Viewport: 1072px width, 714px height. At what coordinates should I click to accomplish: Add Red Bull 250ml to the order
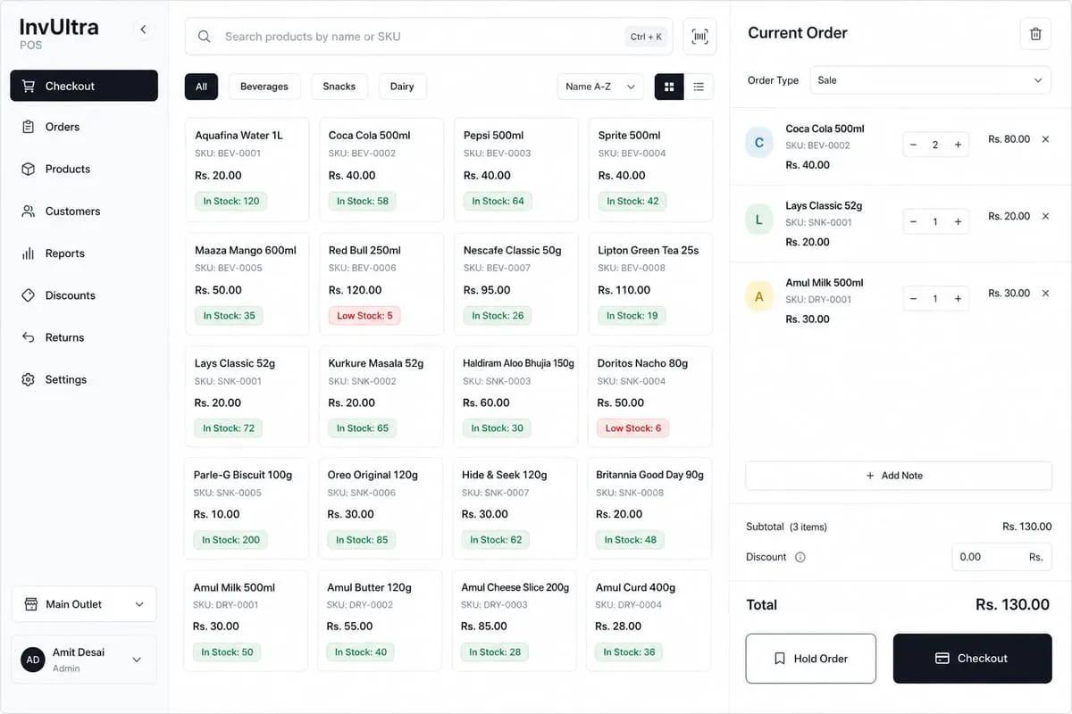[x=381, y=284]
